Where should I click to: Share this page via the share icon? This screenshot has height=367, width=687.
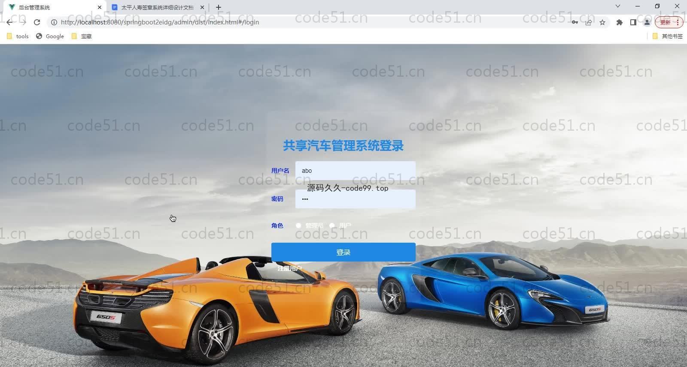tap(589, 22)
